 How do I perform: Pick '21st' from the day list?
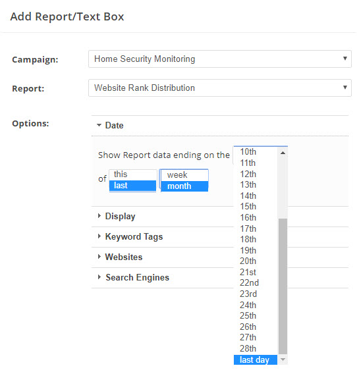[x=256, y=272]
